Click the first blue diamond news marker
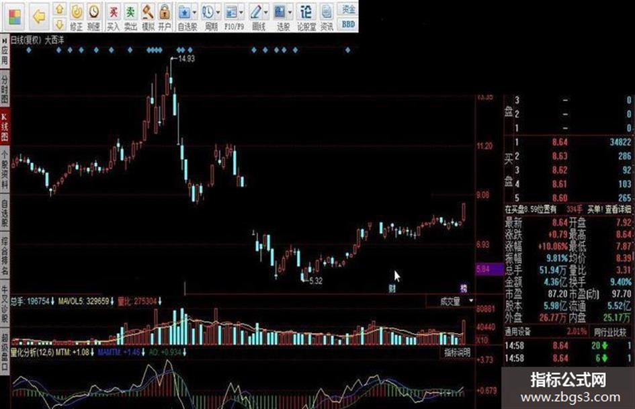The height and width of the screenshot is (409, 635). [29, 50]
